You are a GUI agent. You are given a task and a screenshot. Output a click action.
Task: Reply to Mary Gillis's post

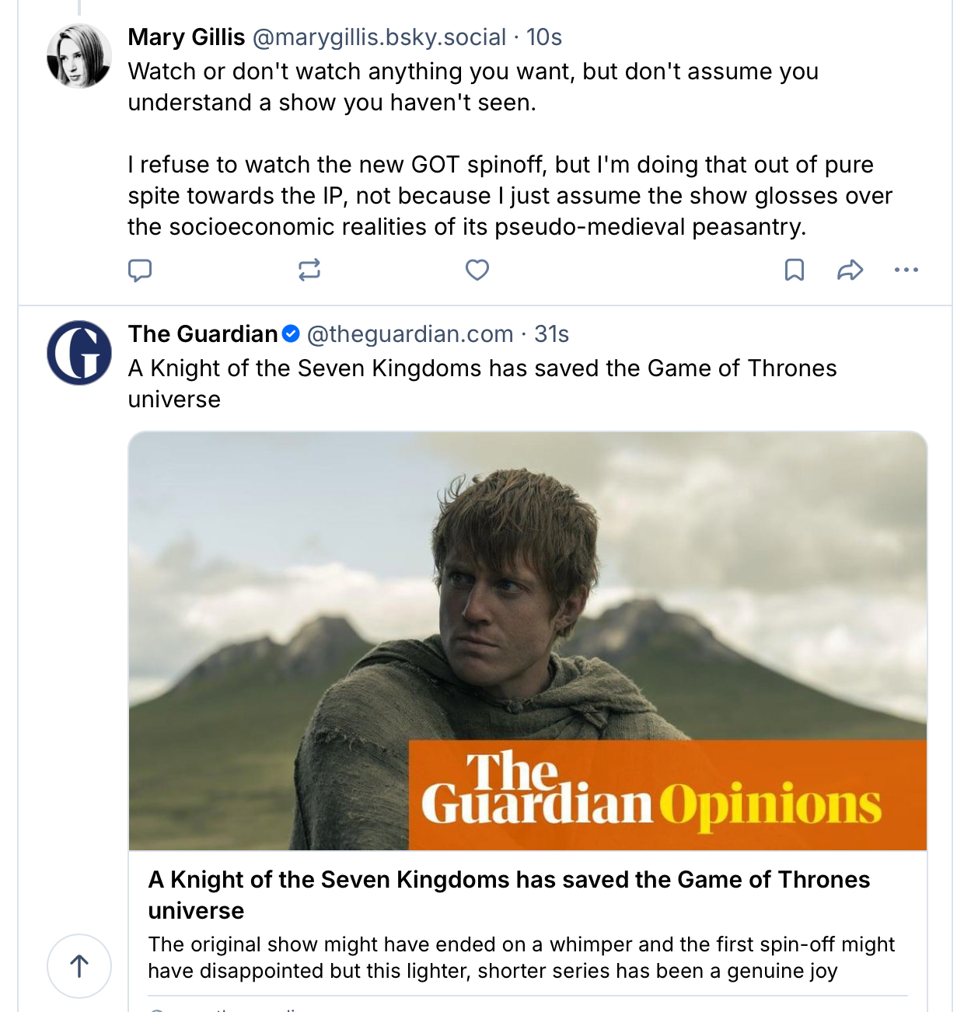[140, 270]
